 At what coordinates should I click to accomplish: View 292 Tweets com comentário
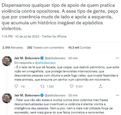tap(45, 48)
